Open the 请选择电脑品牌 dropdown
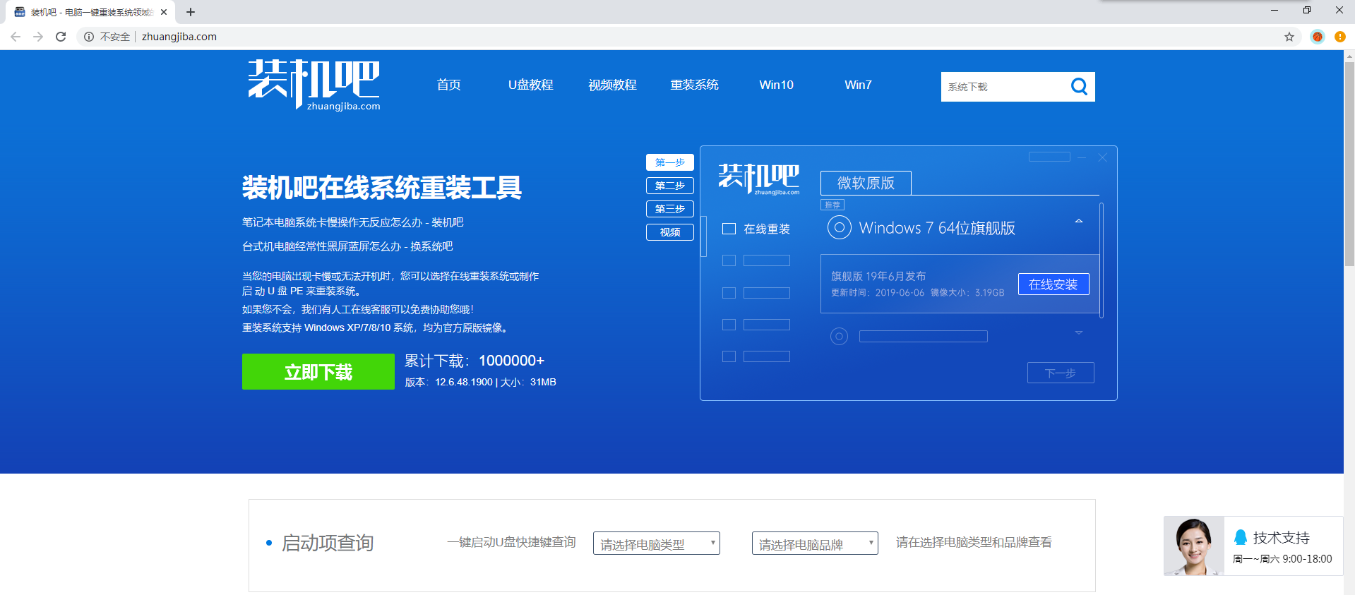The width and height of the screenshot is (1355, 595). point(814,543)
